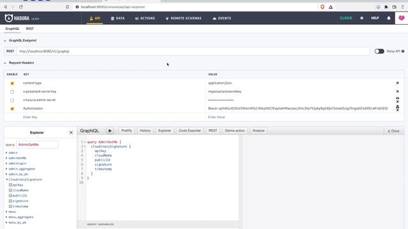Open Code Exporter
Screen dimensions: 408x229
click(x=190, y=130)
